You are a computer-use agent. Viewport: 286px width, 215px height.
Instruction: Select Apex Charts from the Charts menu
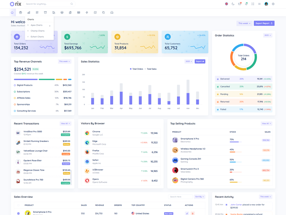click(x=36, y=25)
